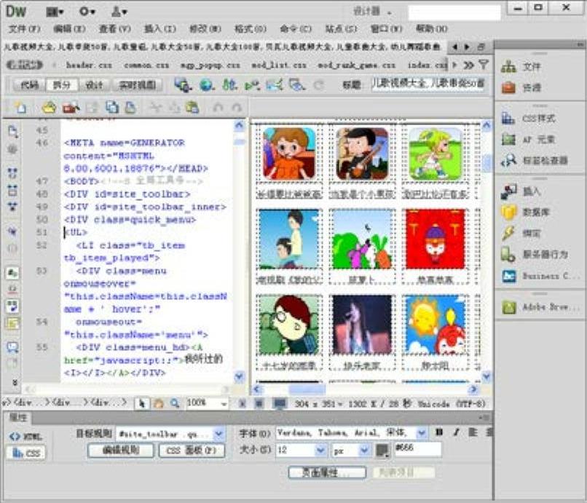Select the Zoom magnifier tool
Image resolution: width=587 pixels, height=503 pixels.
tap(175, 403)
